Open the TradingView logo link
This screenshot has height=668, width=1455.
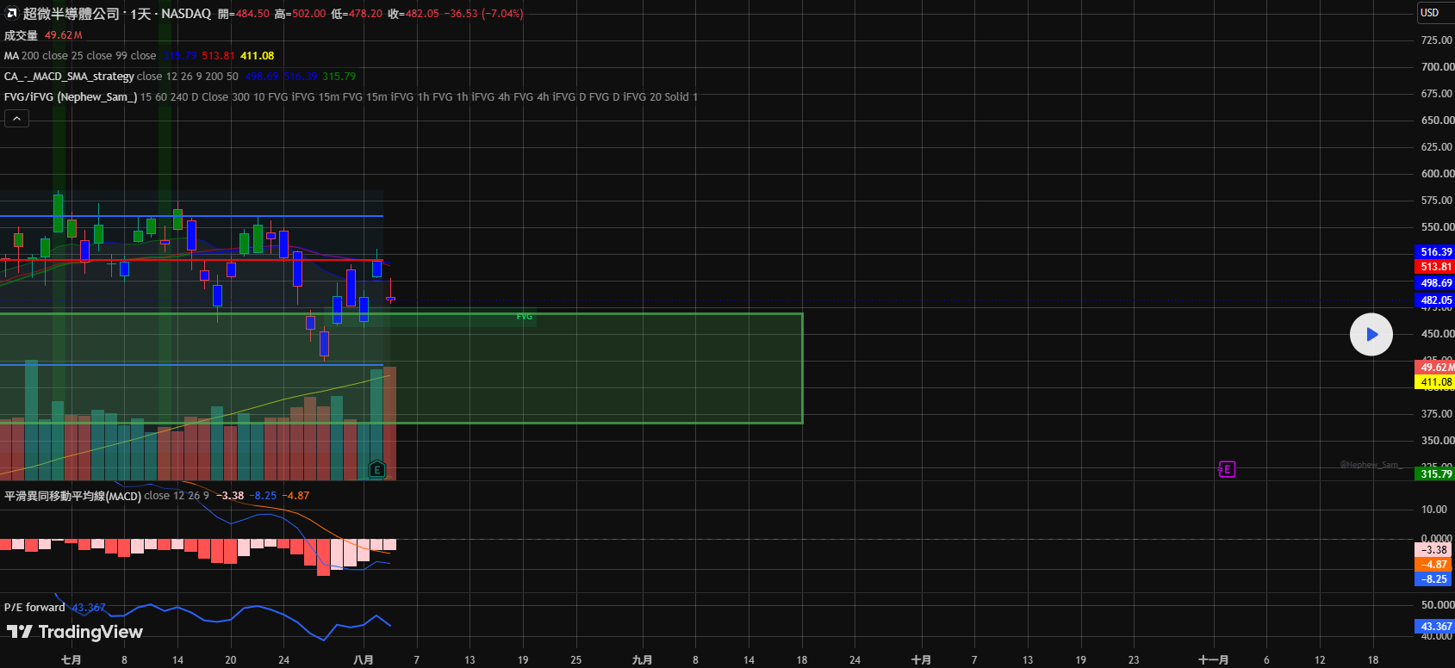pyautogui.click(x=75, y=632)
